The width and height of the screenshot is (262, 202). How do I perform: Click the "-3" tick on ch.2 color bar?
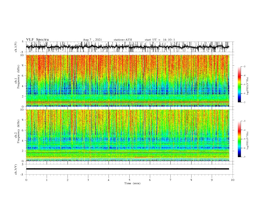pos(244,121)
